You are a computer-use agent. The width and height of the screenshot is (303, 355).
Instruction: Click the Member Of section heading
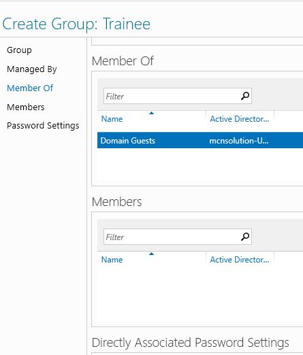click(123, 61)
